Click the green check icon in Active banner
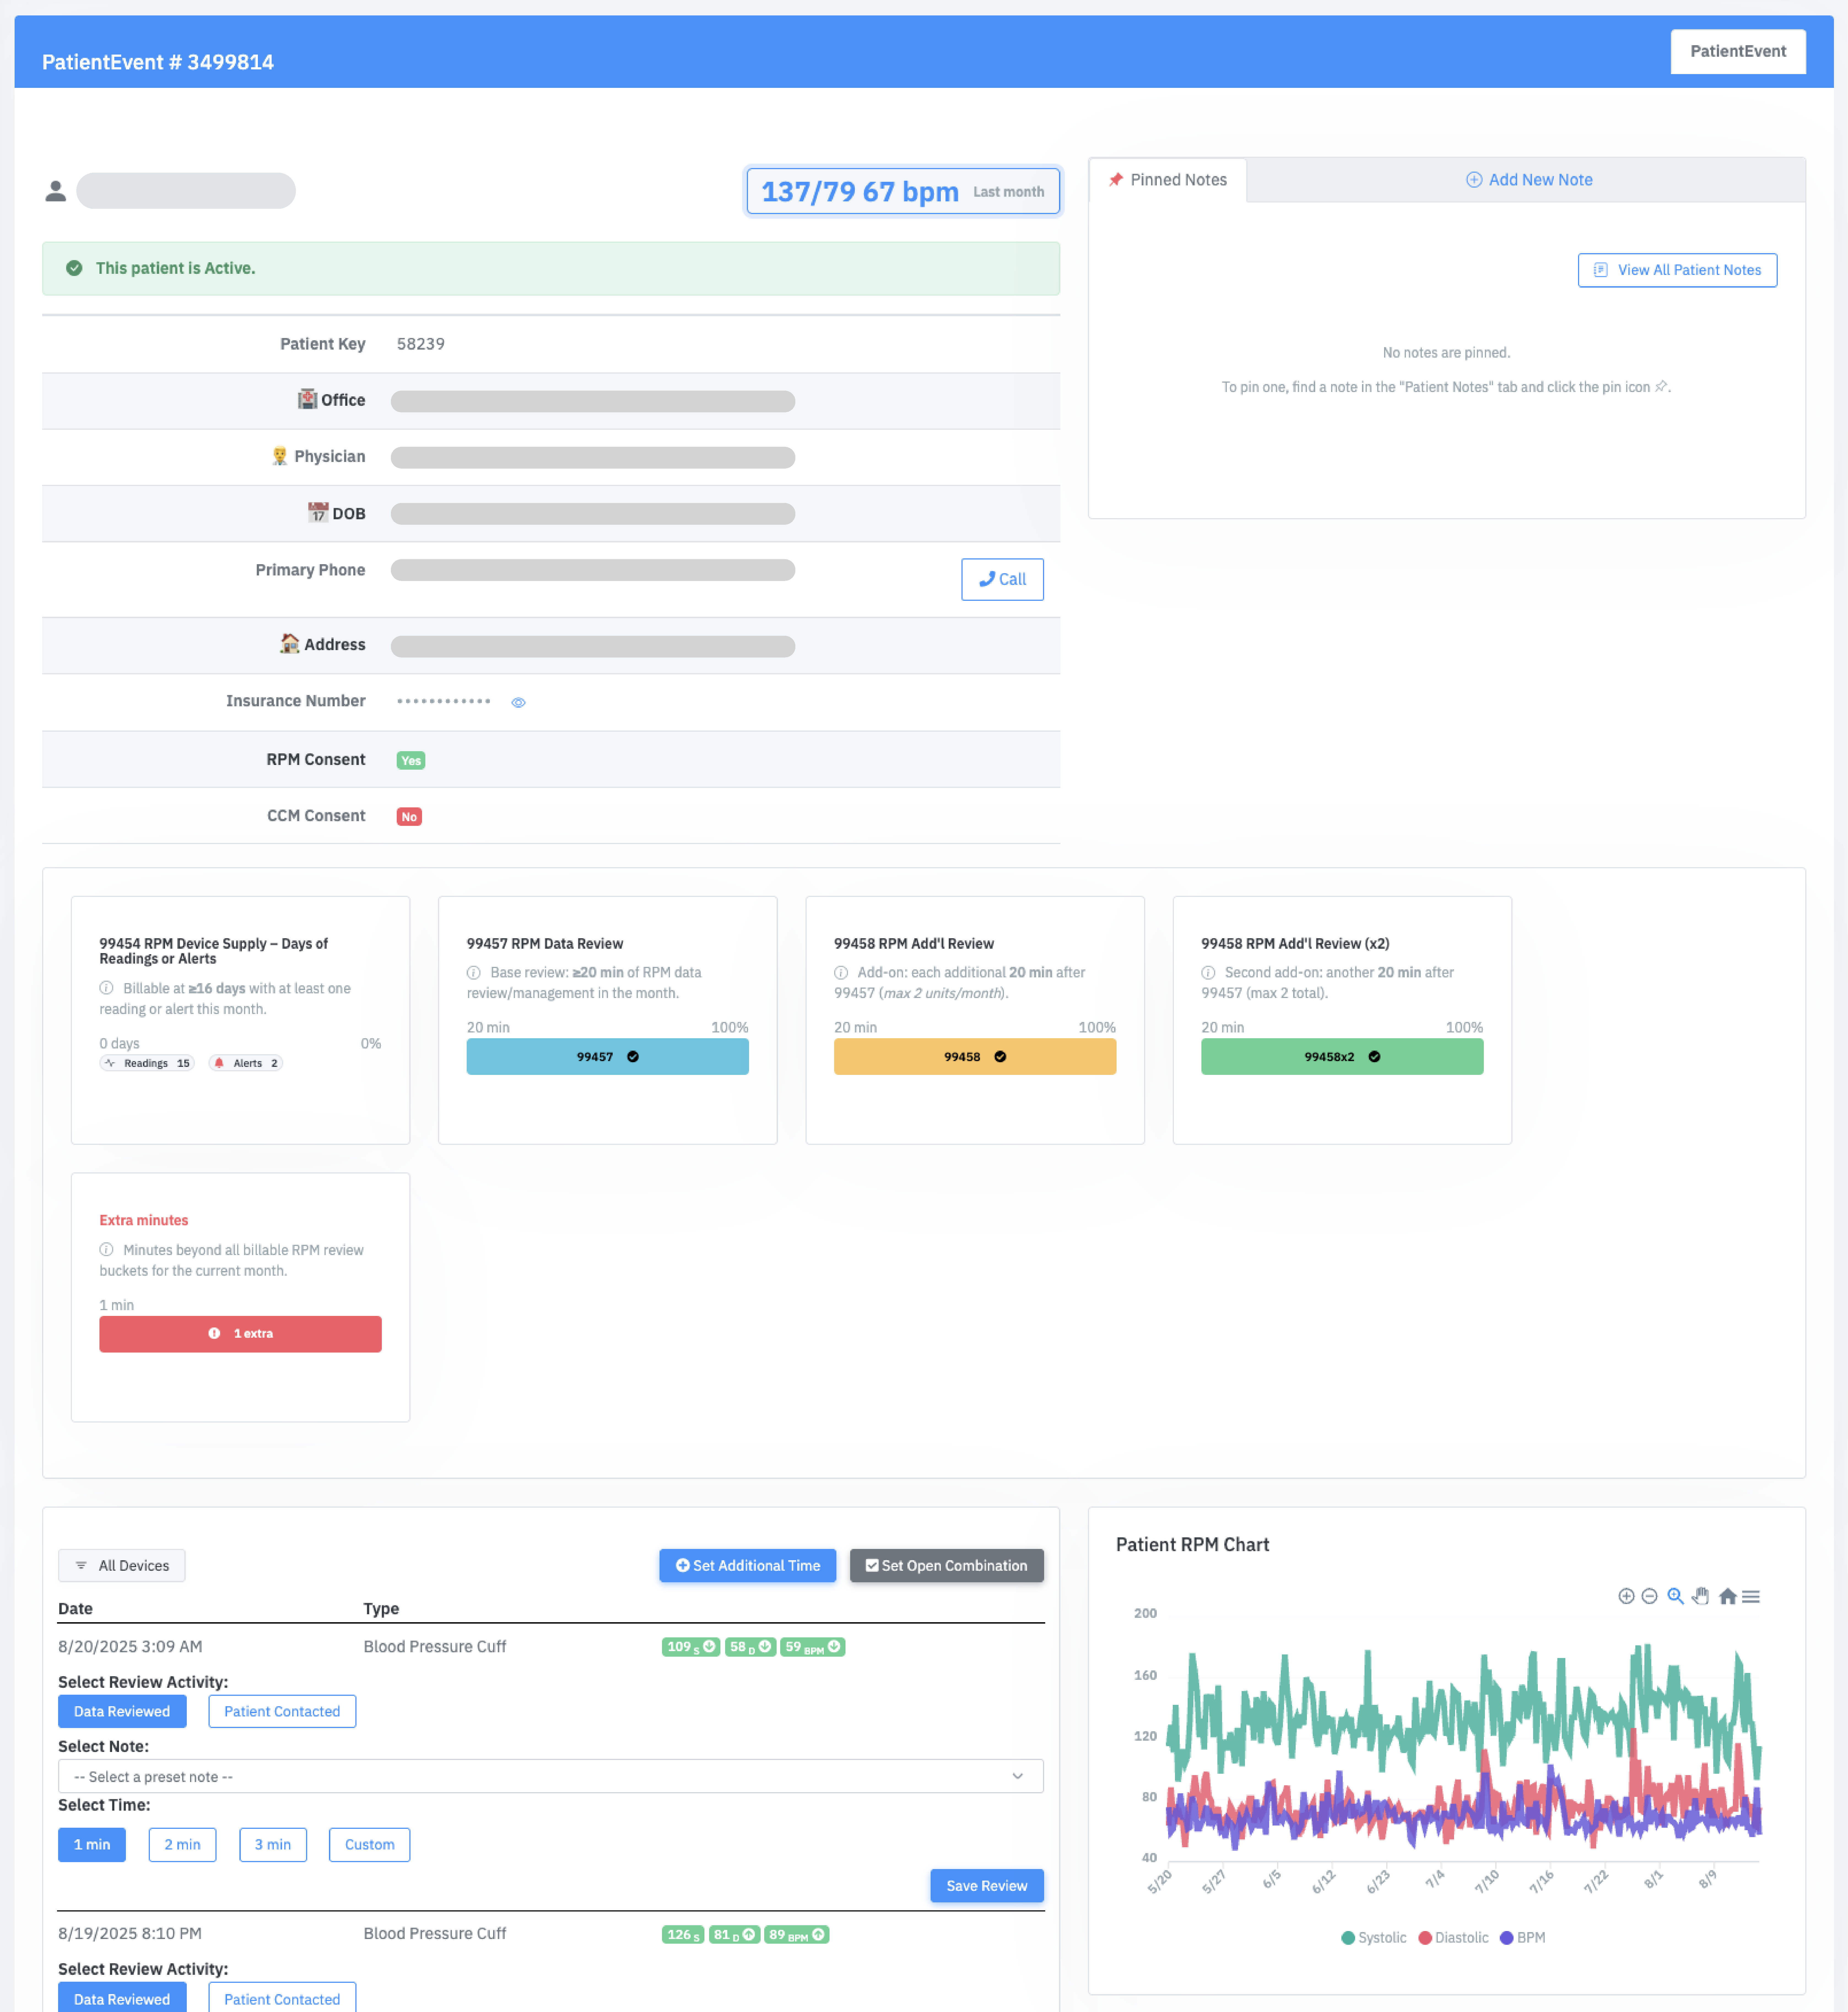Viewport: 1848px width, 2012px height. click(74, 268)
